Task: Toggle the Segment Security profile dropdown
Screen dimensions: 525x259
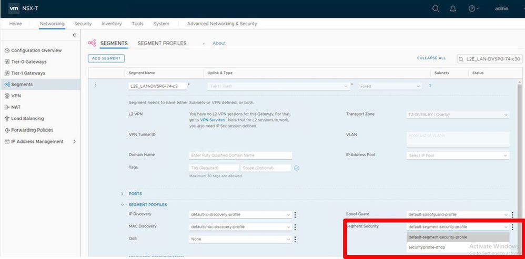Action: (x=458, y=227)
